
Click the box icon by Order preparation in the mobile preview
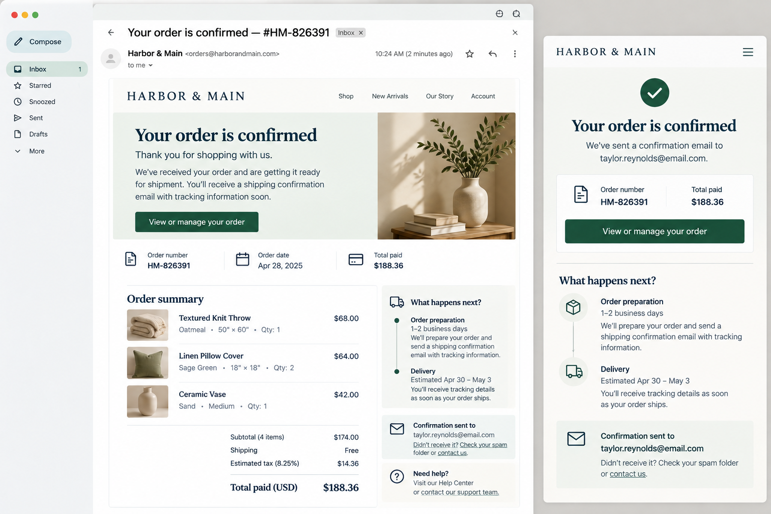point(573,307)
